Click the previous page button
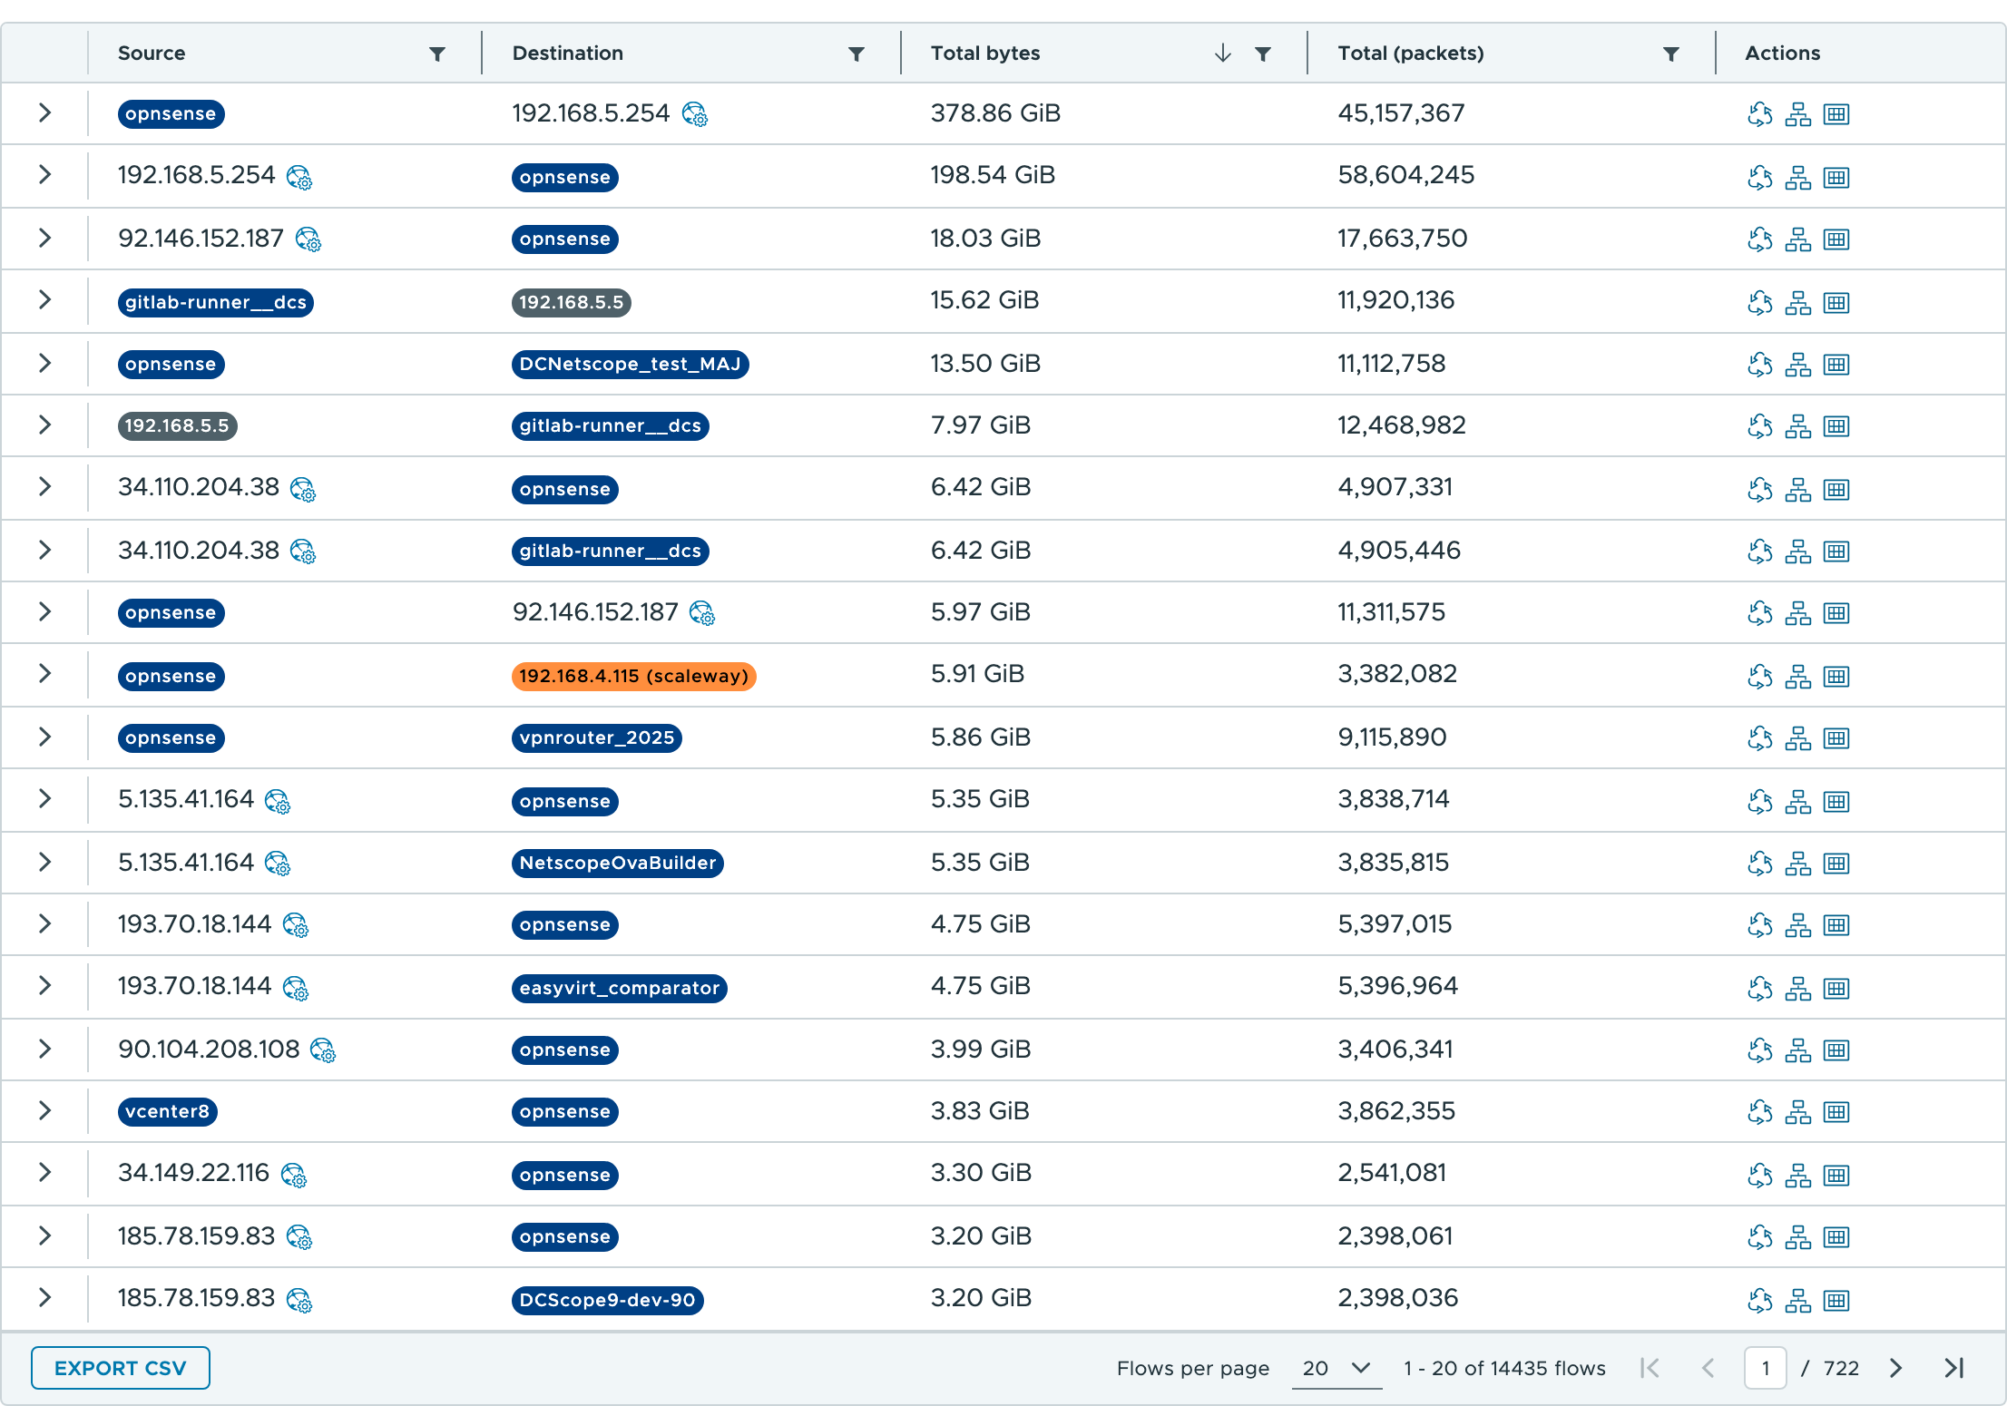The image size is (2007, 1406). point(1708,1368)
